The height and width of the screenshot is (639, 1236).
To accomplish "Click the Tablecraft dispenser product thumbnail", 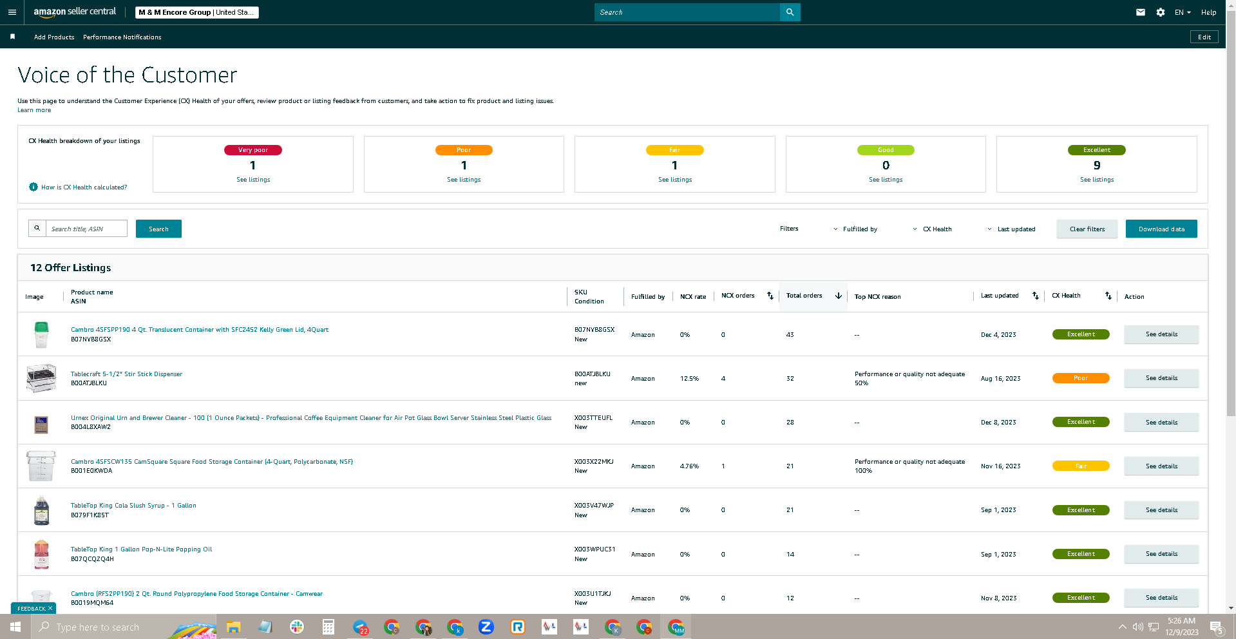I will (41, 378).
